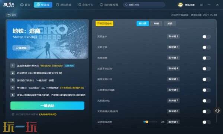Click the 首页 home icon
The image size is (223, 134).
[x=22, y=5]
